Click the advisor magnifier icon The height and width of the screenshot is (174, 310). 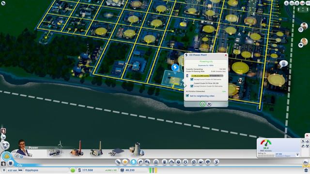[x=17, y=156]
